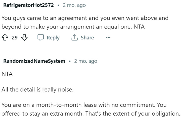
Task: Click the NTA verdict ending the first comment
Action: 139,27
